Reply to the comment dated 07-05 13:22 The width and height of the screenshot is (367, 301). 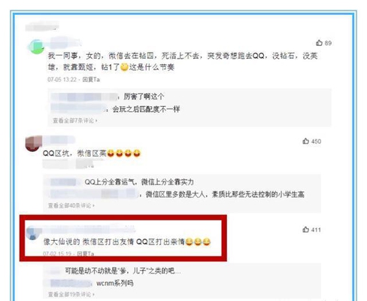click(91, 80)
